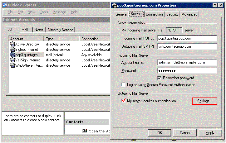Image resolution: width=226 pixels, height=143 pixels.
Task: Open the News tab in Internet Accounts
Action: click(x=39, y=30)
